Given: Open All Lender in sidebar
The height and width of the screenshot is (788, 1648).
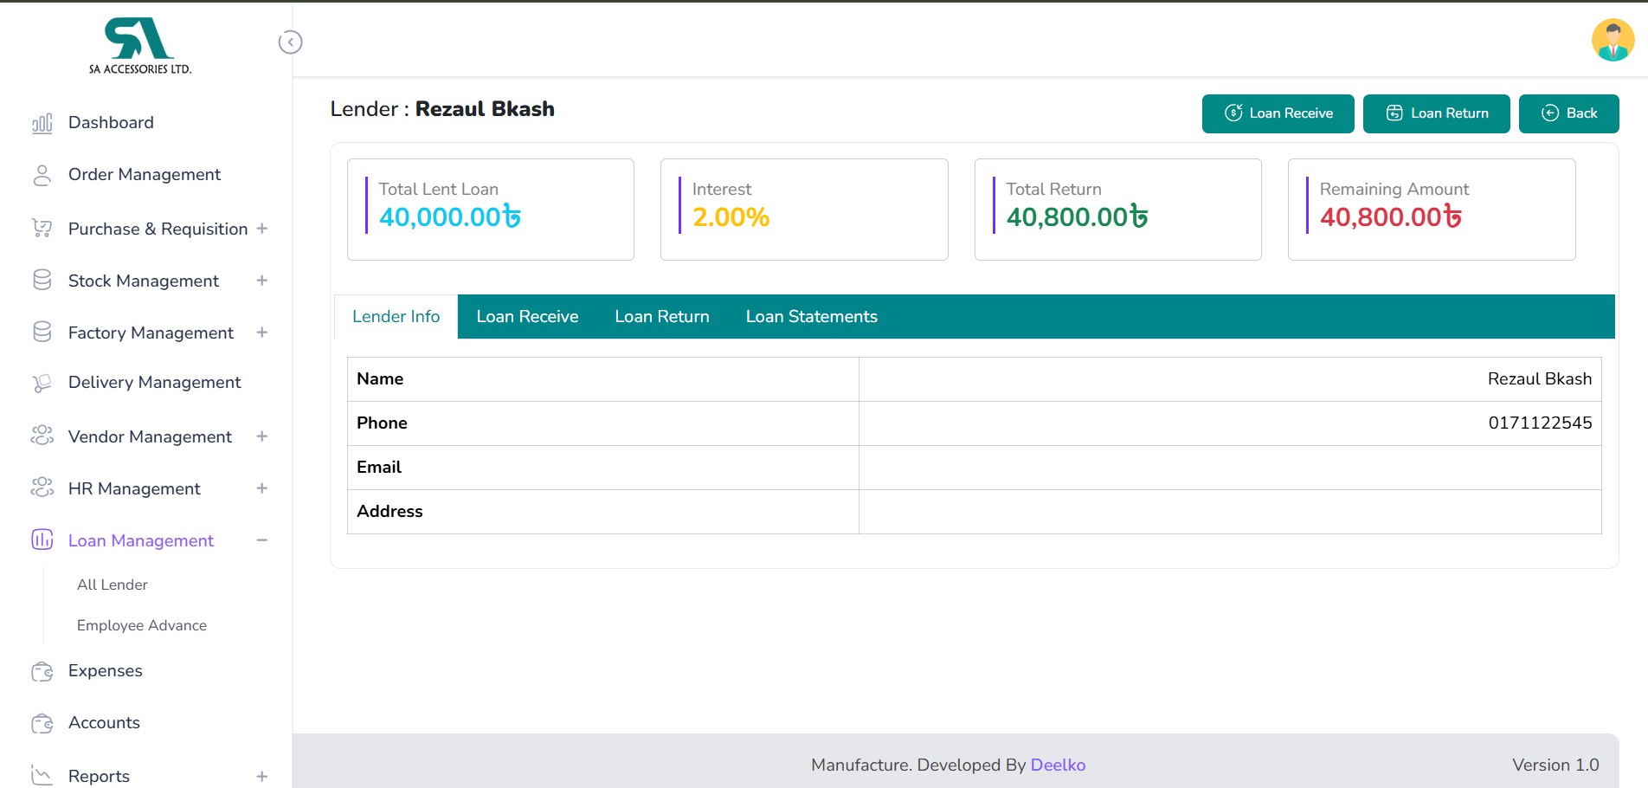Looking at the screenshot, I should pos(113,585).
